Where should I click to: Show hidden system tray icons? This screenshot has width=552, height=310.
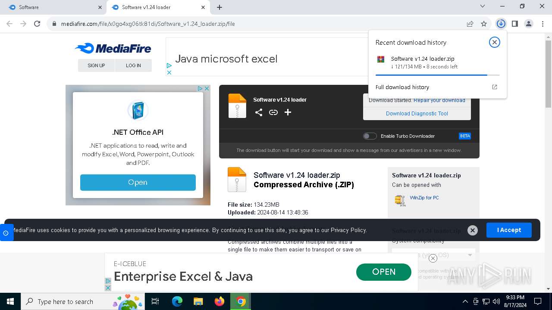465,301
